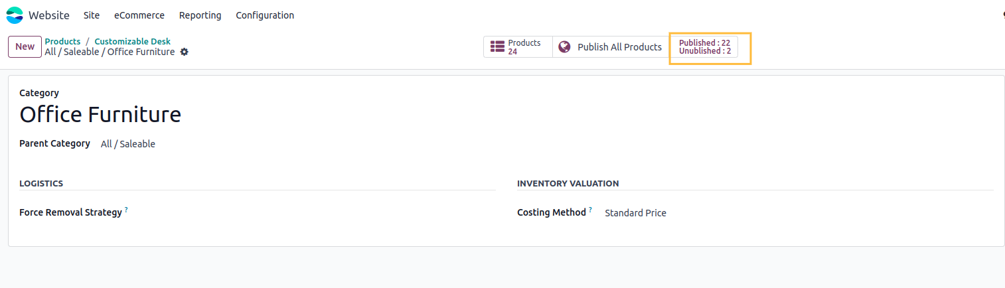Go to Products breadcrumb link

[62, 41]
